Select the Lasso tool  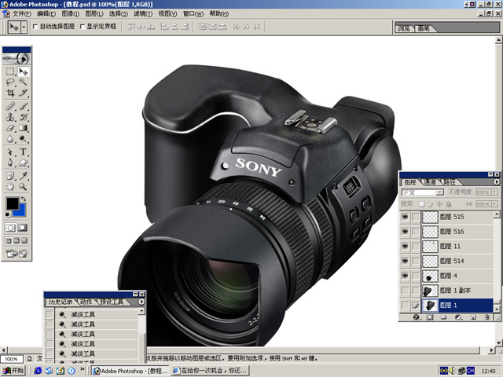click(x=10, y=82)
